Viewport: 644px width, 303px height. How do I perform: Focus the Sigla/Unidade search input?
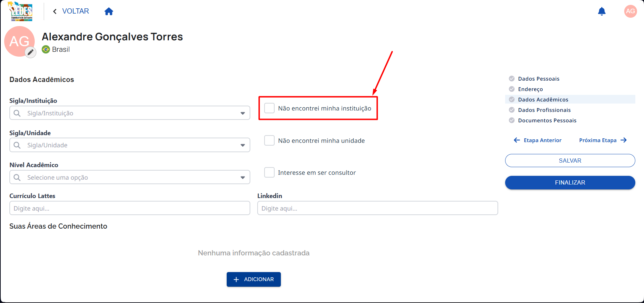tap(130, 145)
